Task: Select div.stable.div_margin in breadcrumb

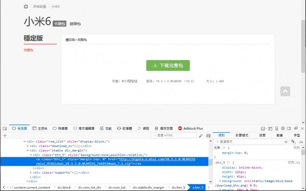Action: (x=148, y=188)
